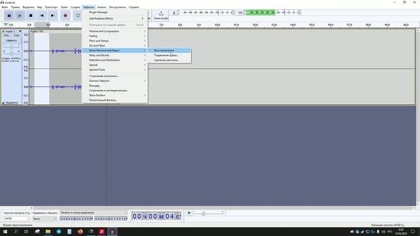This screenshot has width=420, height=236.
Task: Open Firefox from the taskbar
Action: tap(80, 231)
